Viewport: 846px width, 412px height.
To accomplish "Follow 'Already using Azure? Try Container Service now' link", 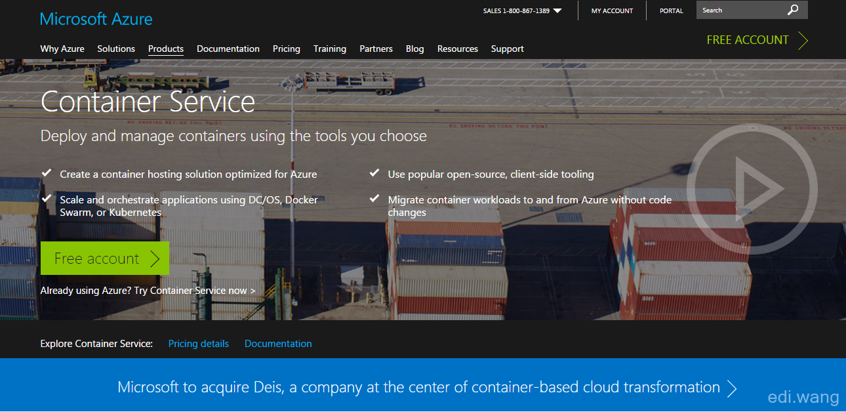I will [x=148, y=291].
